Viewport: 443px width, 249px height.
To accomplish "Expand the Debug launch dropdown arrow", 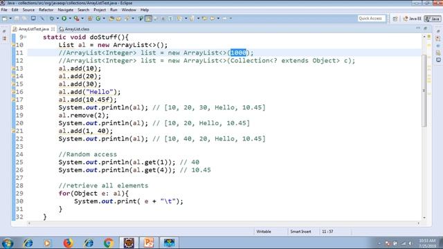I will click(57, 19).
